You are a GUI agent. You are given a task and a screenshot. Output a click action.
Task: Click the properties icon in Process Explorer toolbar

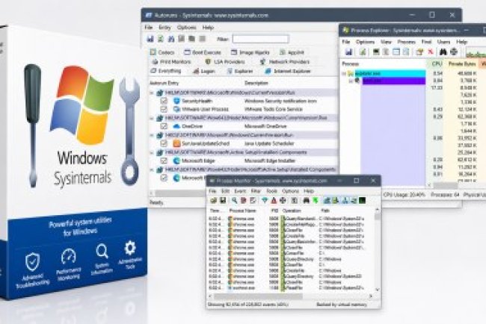[419, 52]
